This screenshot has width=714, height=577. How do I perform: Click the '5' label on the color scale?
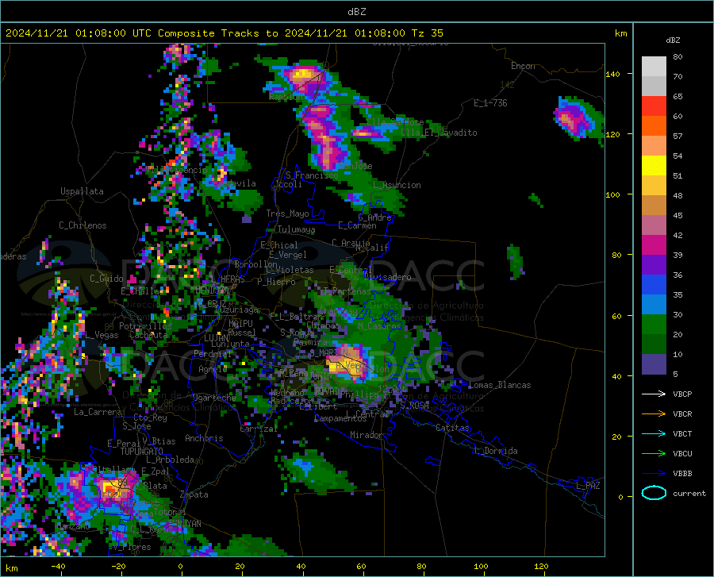tap(675, 374)
